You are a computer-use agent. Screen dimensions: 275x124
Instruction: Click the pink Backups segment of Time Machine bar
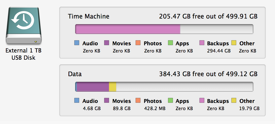(128, 29)
